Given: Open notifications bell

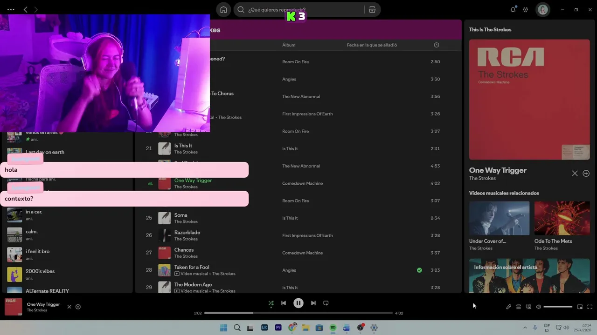Looking at the screenshot, I should (x=513, y=10).
